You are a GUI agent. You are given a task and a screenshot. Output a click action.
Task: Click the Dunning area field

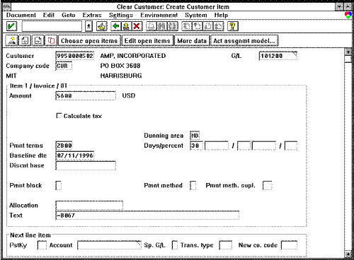(195, 136)
